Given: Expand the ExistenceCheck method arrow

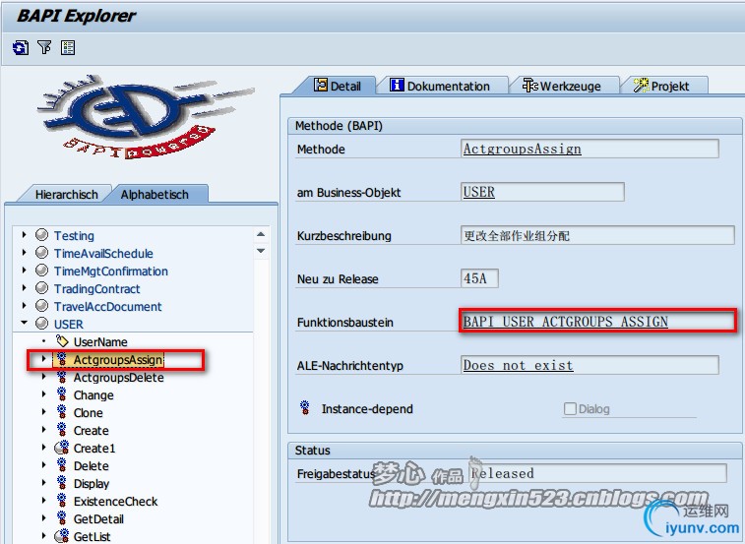Looking at the screenshot, I should click(43, 501).
